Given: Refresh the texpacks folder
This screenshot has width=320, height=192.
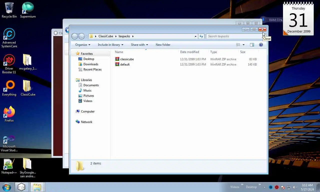Looking at the screenshot, I should coord(201,36).
